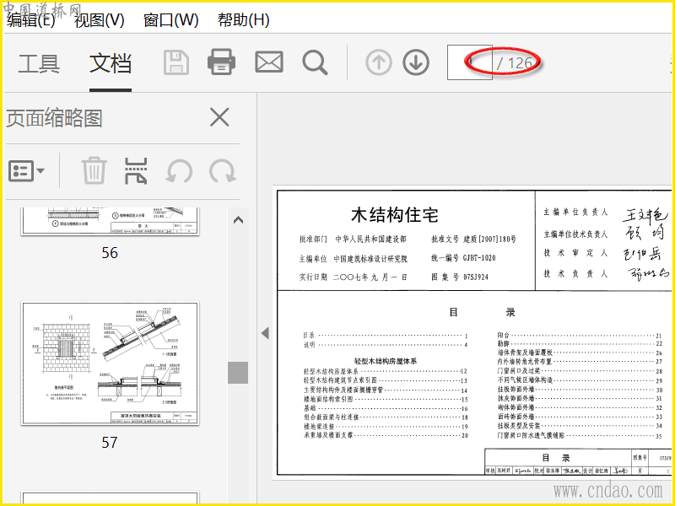Collapse the side panel with left triangle
The height and width of the screenshot is (506, 675).
tap(265, 332)
